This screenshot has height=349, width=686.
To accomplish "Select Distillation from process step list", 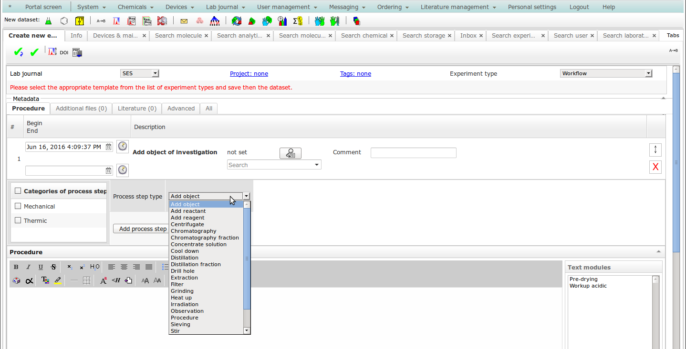I will tap(185, 258).
